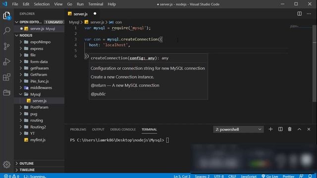
Task: Click the VS Code logo icon
Action: pyautogui.click(x=4, y=4)
